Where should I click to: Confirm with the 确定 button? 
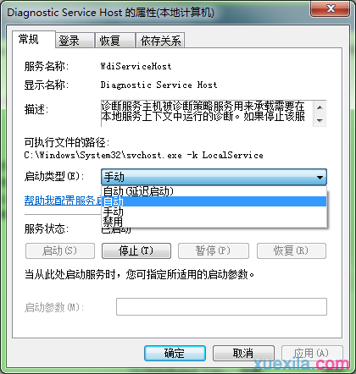click(175, 353)
